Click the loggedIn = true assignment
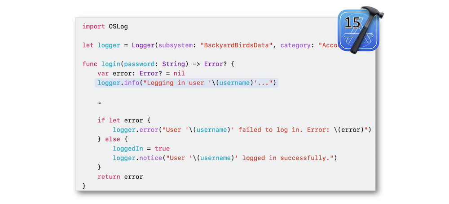This screenshot has width=449, height=204. (141, 149)
